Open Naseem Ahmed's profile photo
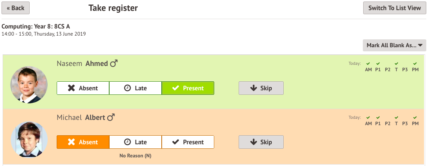Viewport: 427px width, 166px height. 29,85
